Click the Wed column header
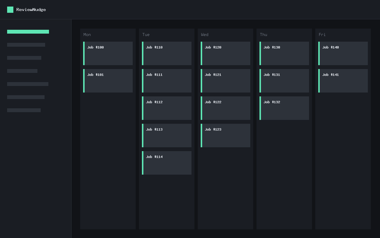This screenshot has height=238, width=380. coord(205,35)
